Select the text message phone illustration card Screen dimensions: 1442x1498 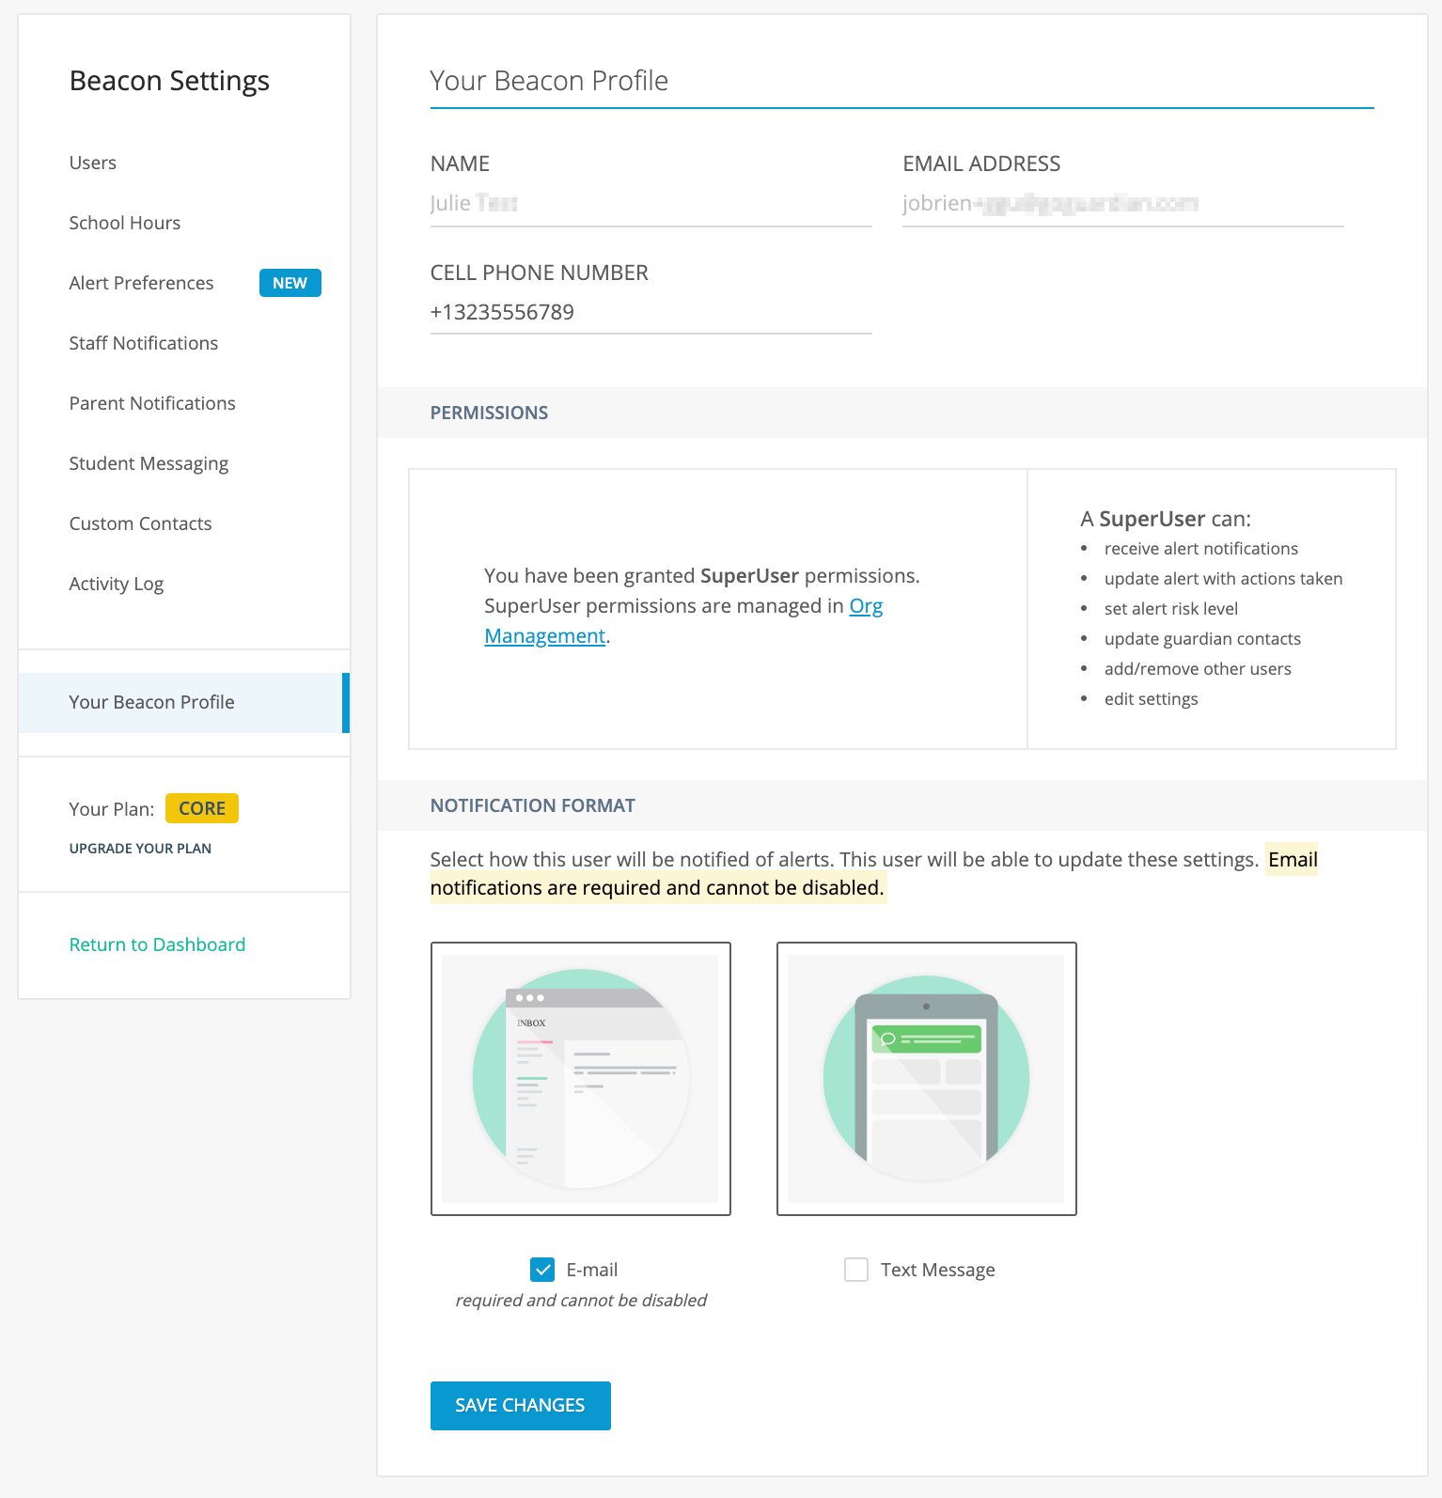927,1079
